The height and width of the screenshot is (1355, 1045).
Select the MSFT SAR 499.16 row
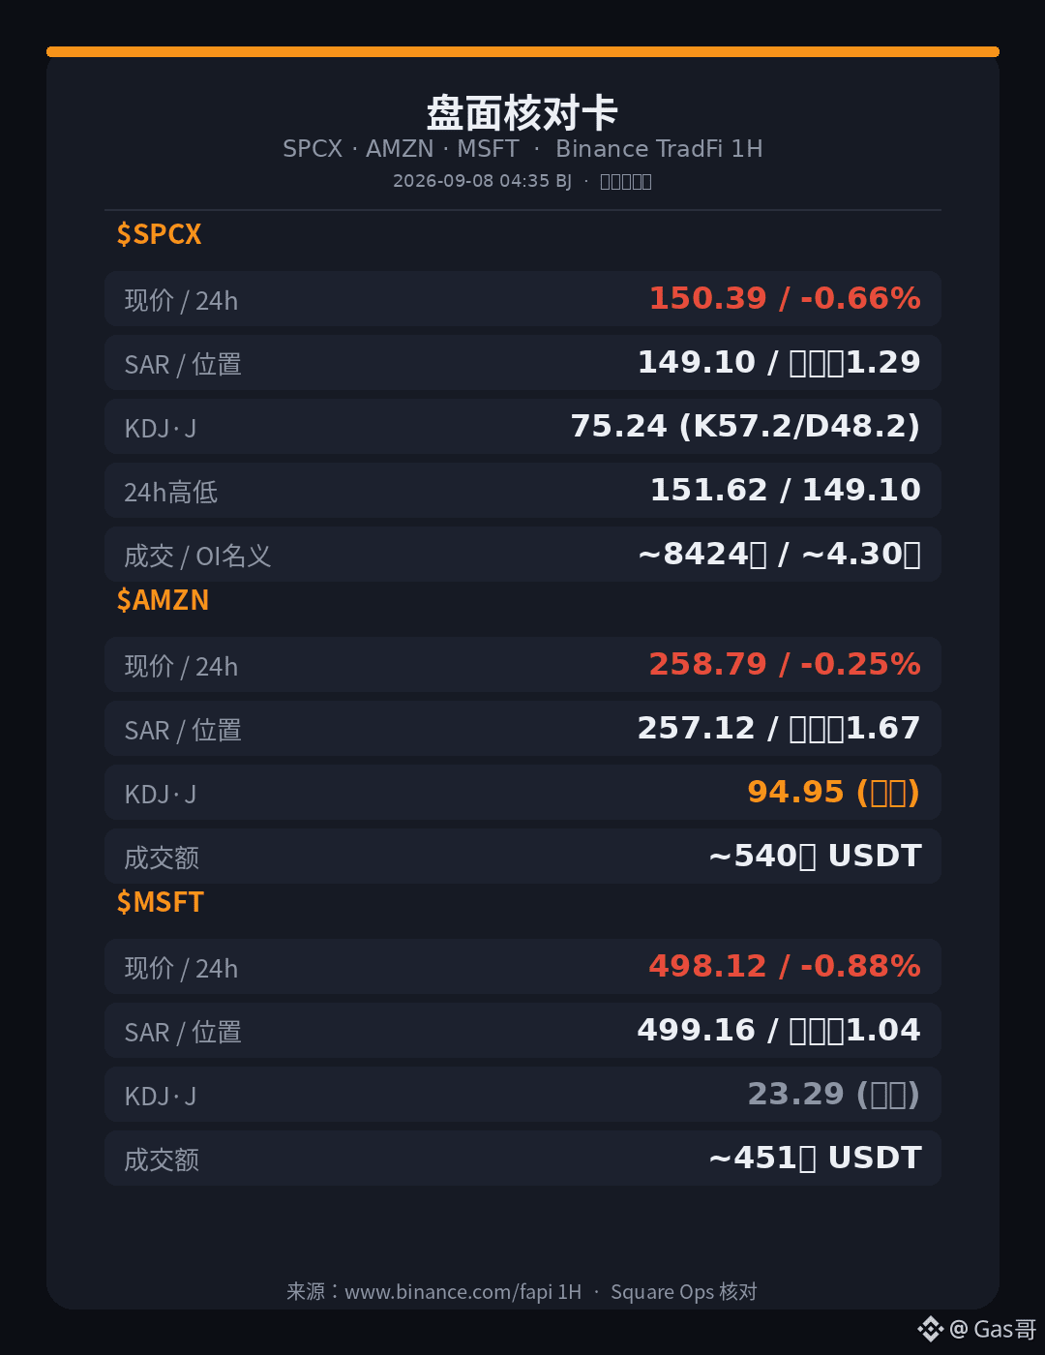(522, 1031)
